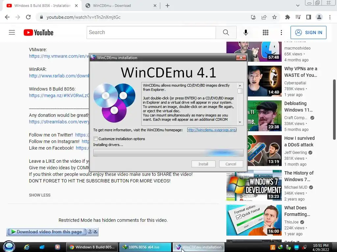Open the mega.nz Windows 8 Build link
337x252 pixels.
click(x=59, y=95)
